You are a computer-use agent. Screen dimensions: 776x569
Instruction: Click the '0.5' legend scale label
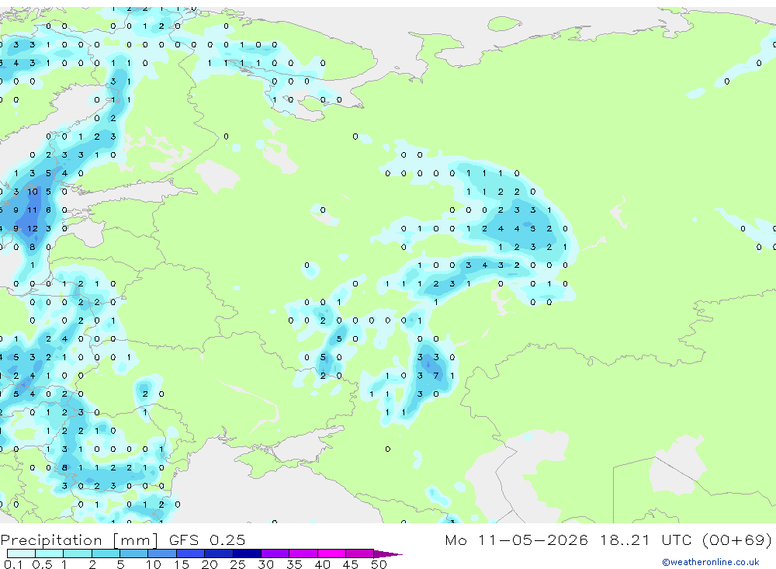coord(42,564)
